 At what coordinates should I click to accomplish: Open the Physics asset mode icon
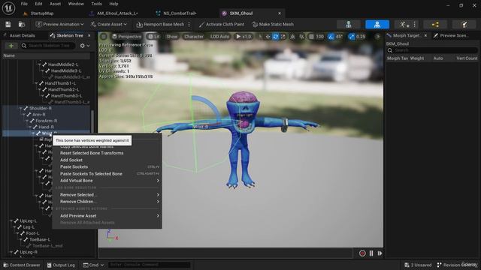click(464, 25)
